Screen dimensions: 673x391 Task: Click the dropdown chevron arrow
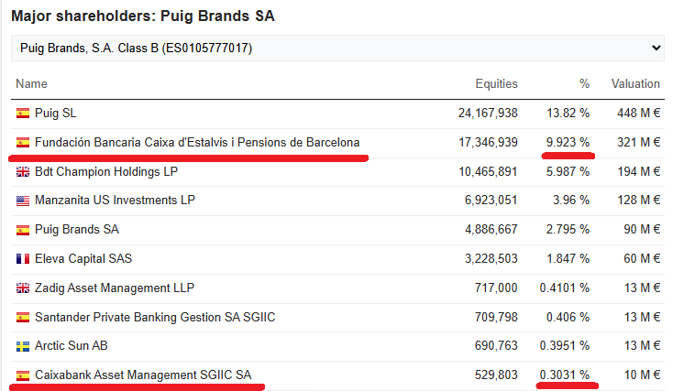click(656, 48)
